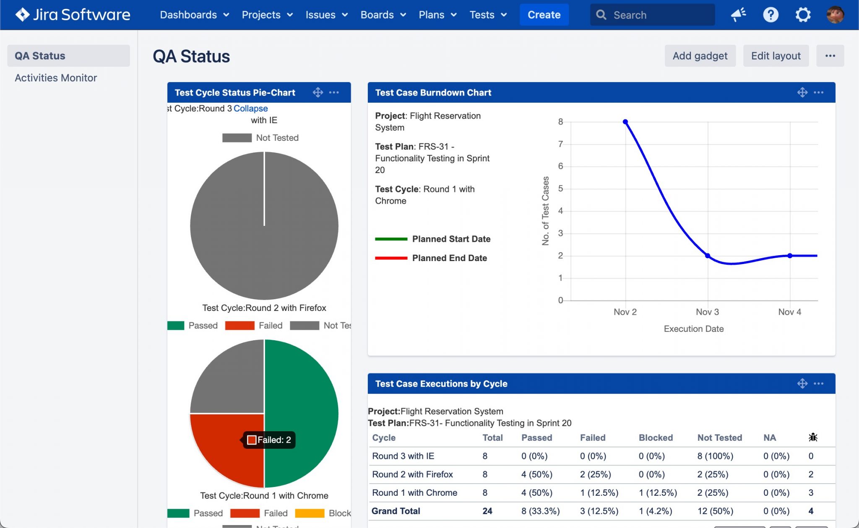859x528 pixels.
Task: Open Activities Monitor in the sidebar
Action: pyautogui.click(x=56, y=78)
